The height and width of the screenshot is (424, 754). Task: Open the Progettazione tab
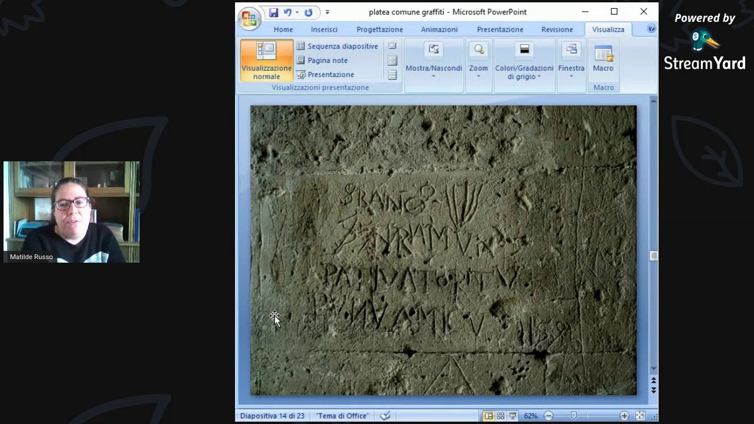tap(380, 29)
